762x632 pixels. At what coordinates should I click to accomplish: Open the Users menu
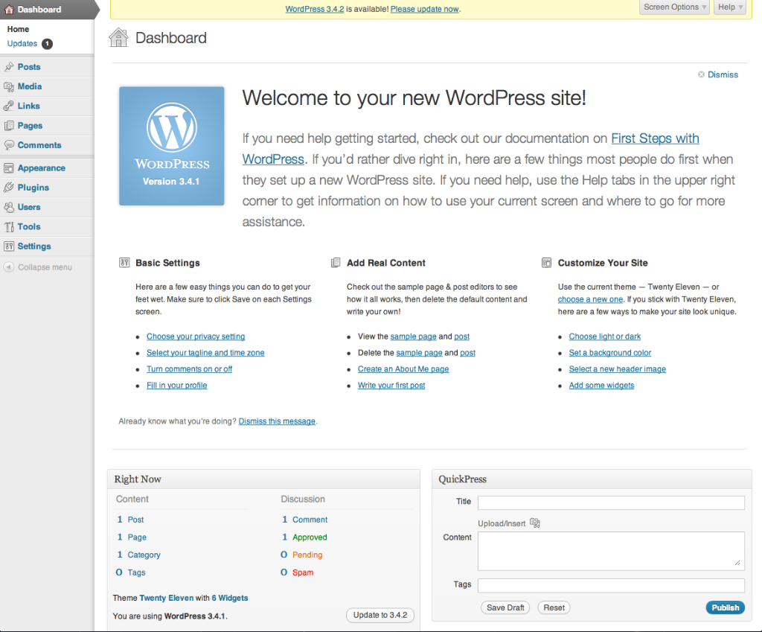click(x=29, y=207)
